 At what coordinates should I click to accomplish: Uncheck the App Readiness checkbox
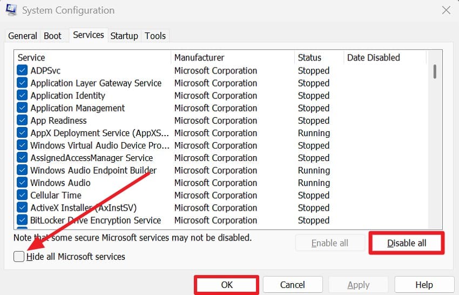click(x=22, y=120)
